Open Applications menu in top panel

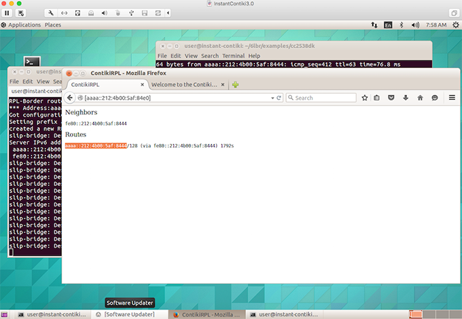point(24,24)
